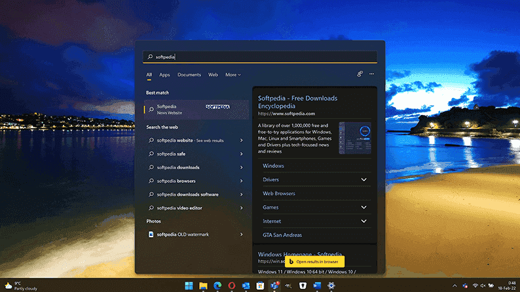Click the photo file icon for OLD watermark
The width and height of the screenshot is (520, 292).
coord(151,235)
